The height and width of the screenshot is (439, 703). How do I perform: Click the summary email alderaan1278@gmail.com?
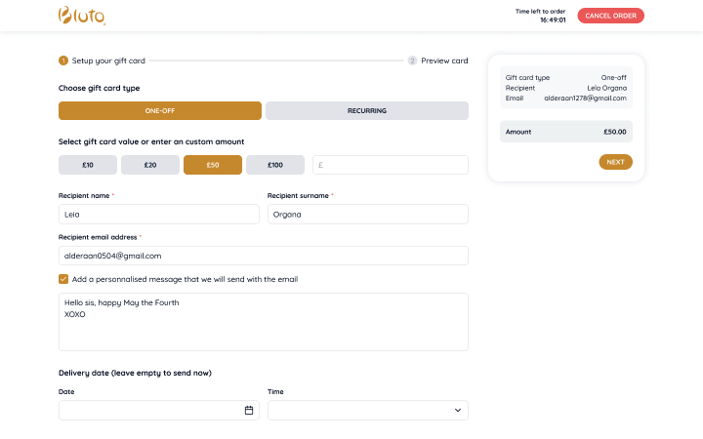(x=585, y=99)
